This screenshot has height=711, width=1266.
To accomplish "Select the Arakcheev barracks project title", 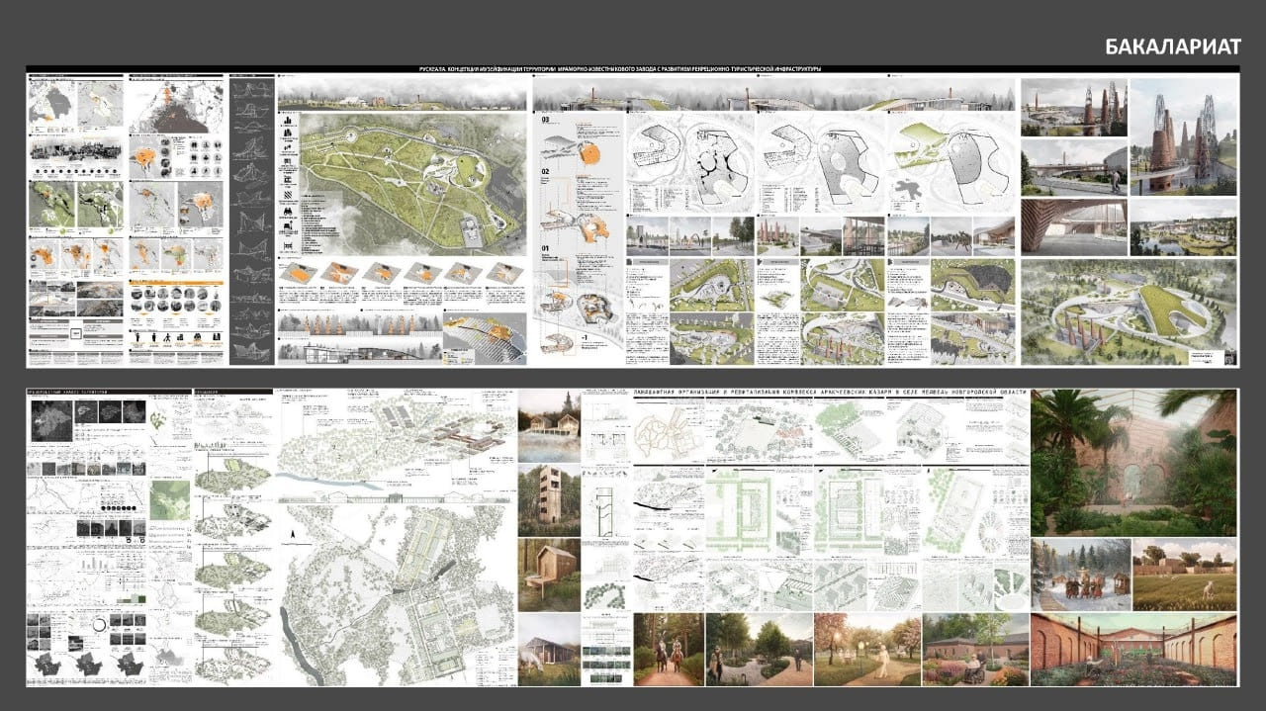I will click(x=829, y=395).
